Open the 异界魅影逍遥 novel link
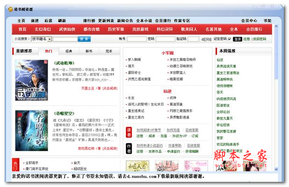This screenshot has width=289, height=187. [x=179, y=118]
